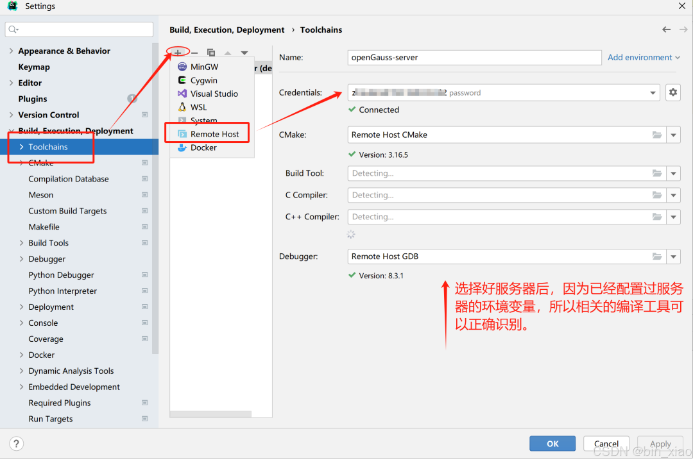The width and height of the screenshot is (693, 463).
Task: Open help question mark button
Action: pyautogui.click(x=16, y=444)
